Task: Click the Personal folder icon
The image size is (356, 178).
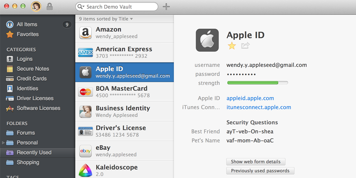Action: tap(10, 143)
